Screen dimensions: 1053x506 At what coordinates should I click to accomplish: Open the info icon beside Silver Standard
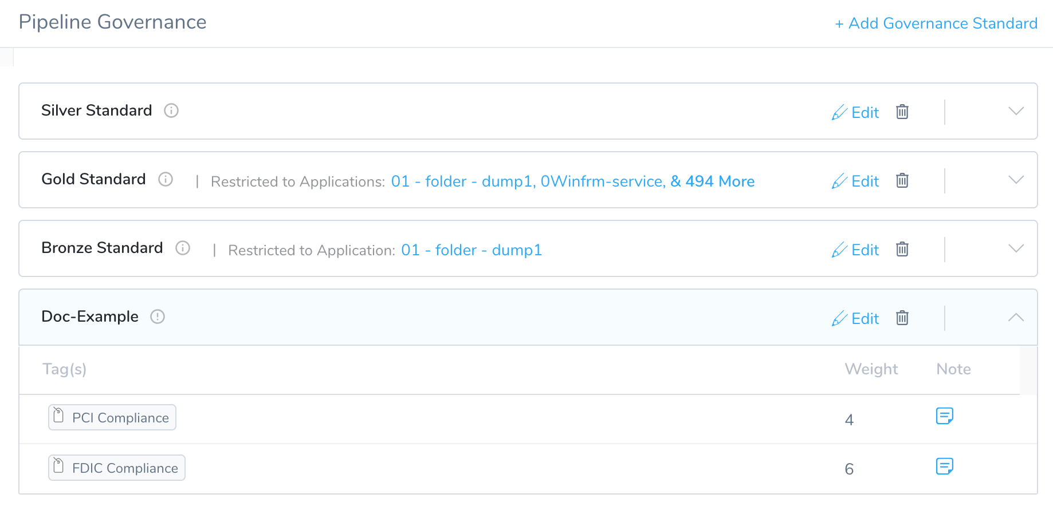[x=171, y=110]
